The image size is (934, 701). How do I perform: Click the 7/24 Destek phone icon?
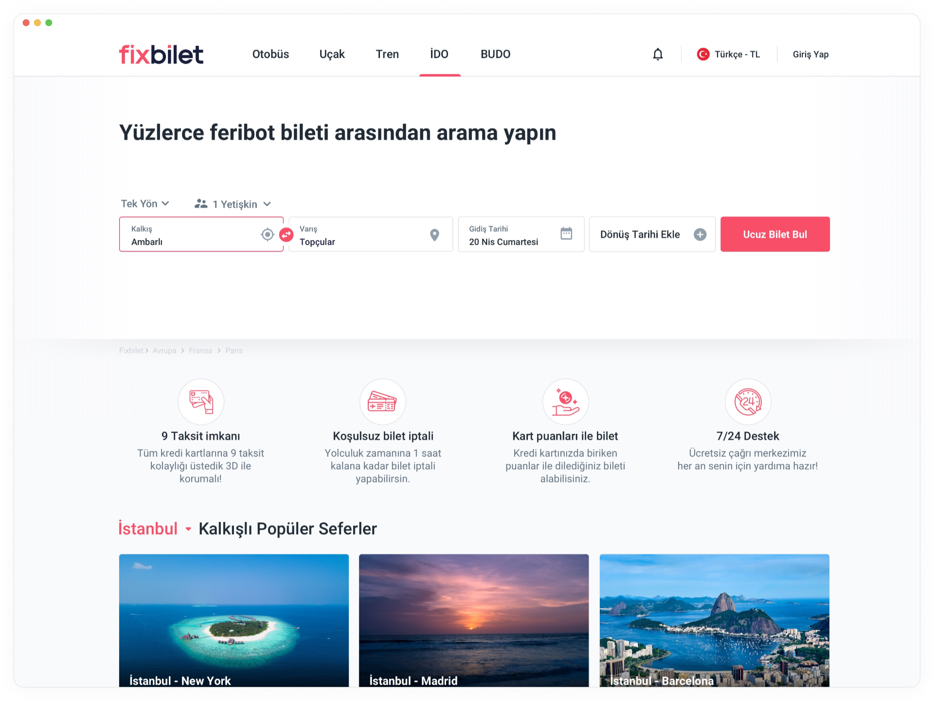748,402
